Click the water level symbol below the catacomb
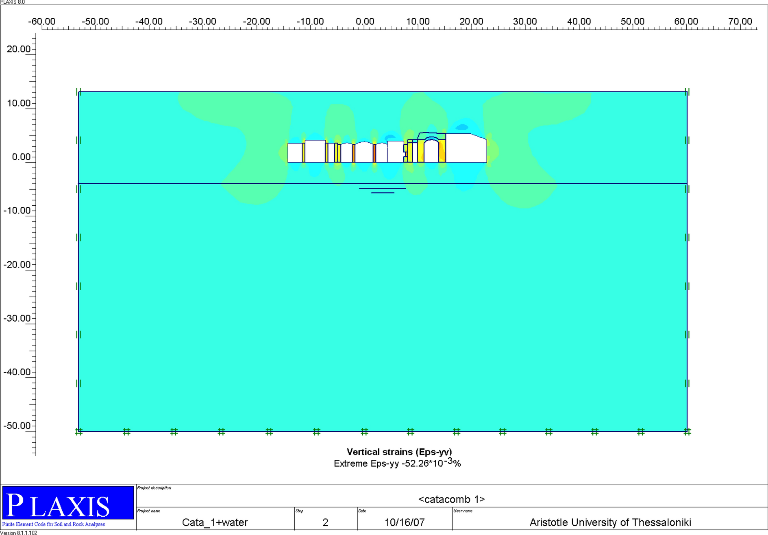This screenshot has width=768, height=535. pyautogui.click(x=382, y=190)
